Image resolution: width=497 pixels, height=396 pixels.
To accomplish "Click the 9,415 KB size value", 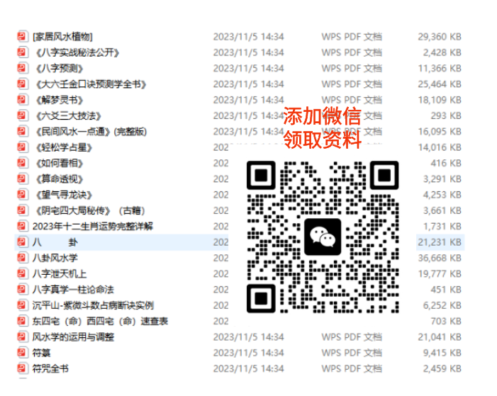I will (x=442, y=353).
